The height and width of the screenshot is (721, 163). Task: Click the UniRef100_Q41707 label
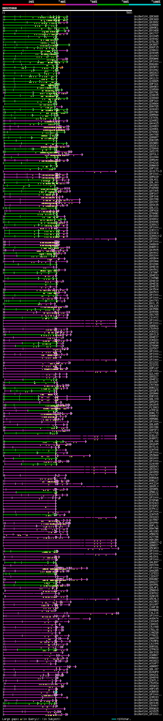pyautogui.click(x=146, y=33)
